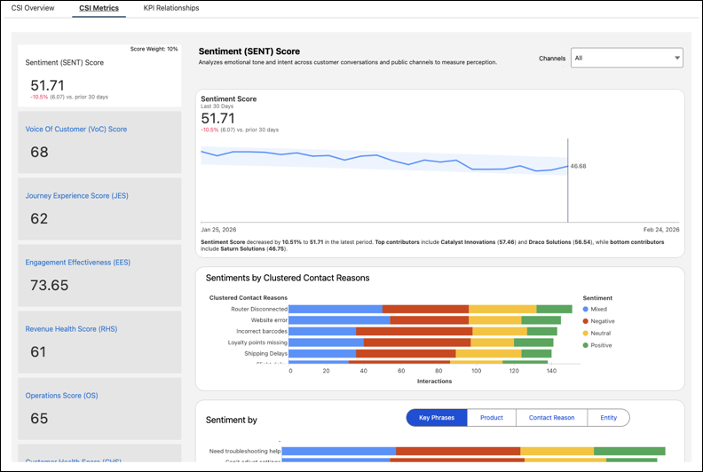The width and height of the screenshot is (703, 472).
Task: Click the Neutral yellow legend dot
Action: tap(586, 334)
